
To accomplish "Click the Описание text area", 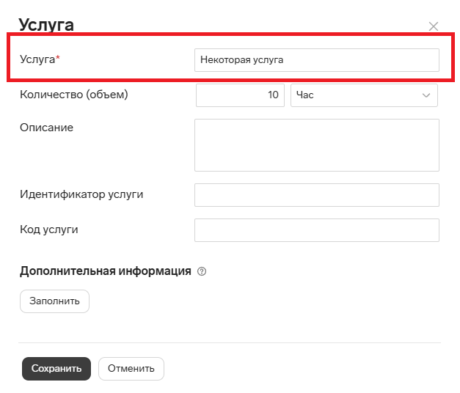I will click(317, 145).
